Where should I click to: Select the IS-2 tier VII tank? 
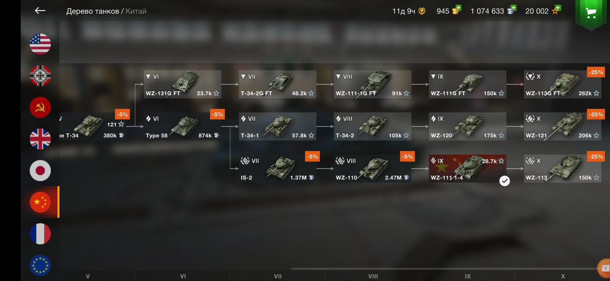pyautogui.click(x=278, y=169)
